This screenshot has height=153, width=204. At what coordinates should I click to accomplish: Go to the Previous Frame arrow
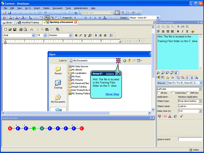[90, 18]
